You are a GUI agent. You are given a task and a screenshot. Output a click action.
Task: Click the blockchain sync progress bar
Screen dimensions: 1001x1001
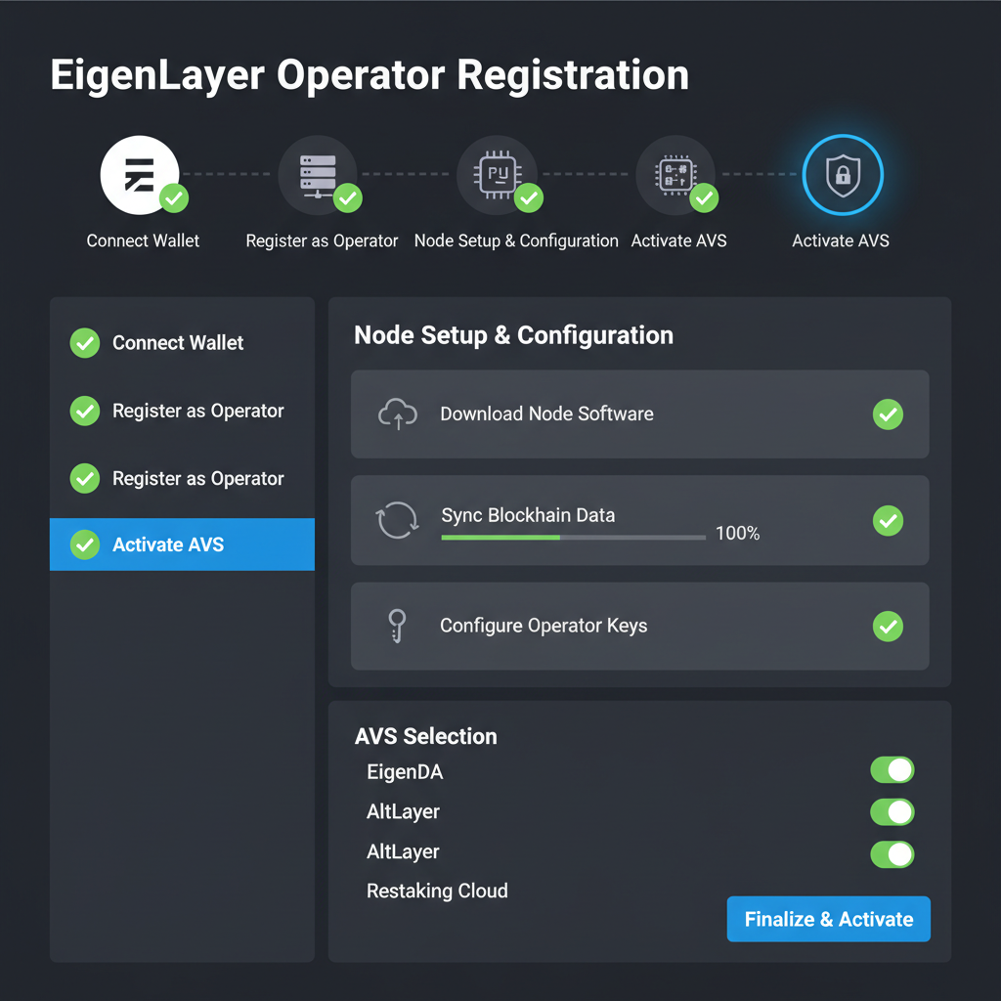click(x=572, y=538)
